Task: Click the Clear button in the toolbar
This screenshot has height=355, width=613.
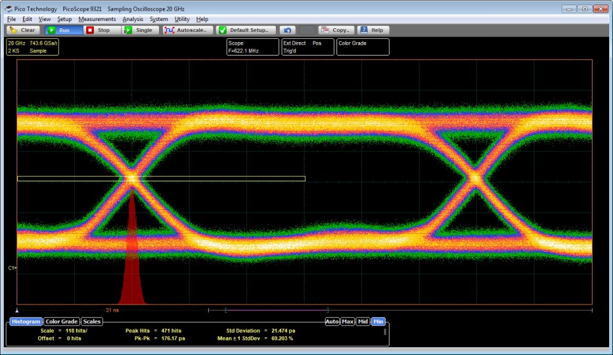Action: (x=23, y=30)
